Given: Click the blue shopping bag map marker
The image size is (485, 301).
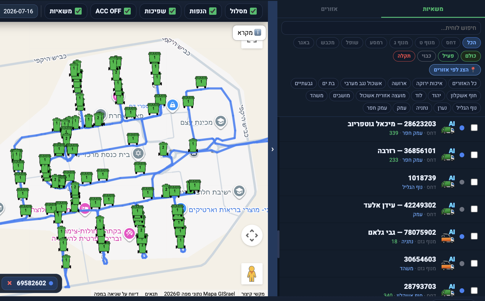Looking at the screenshot, I should coord(173,105).
